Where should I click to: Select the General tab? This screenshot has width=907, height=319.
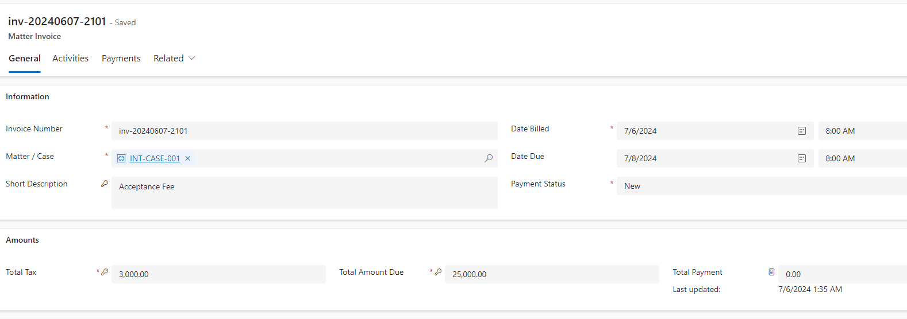point(25,59)
